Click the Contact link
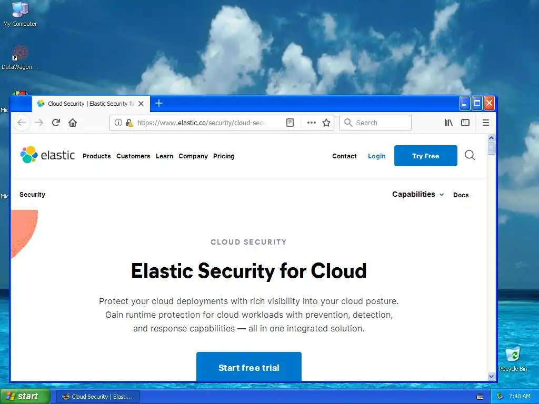 pos(344,156)
